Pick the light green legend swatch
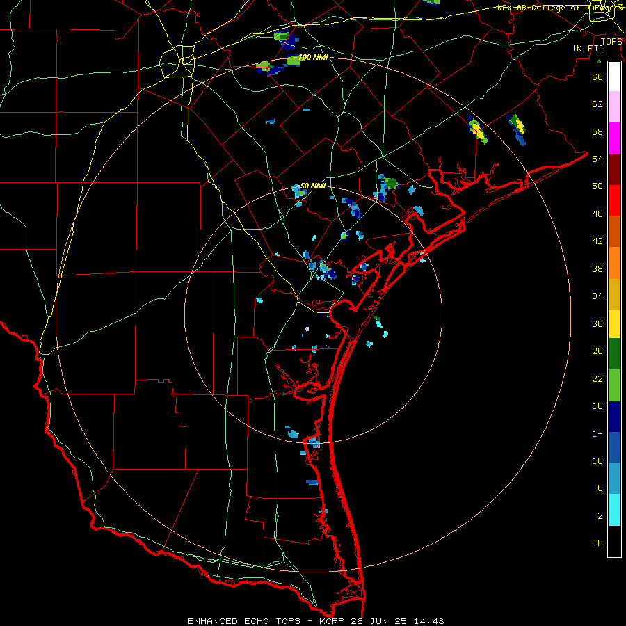 (x=614, y=385)
